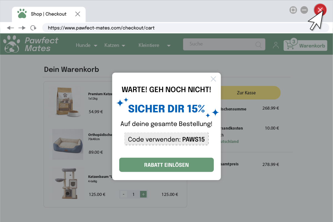
Task: Minimize the browser window
Action: pos(304,10)
